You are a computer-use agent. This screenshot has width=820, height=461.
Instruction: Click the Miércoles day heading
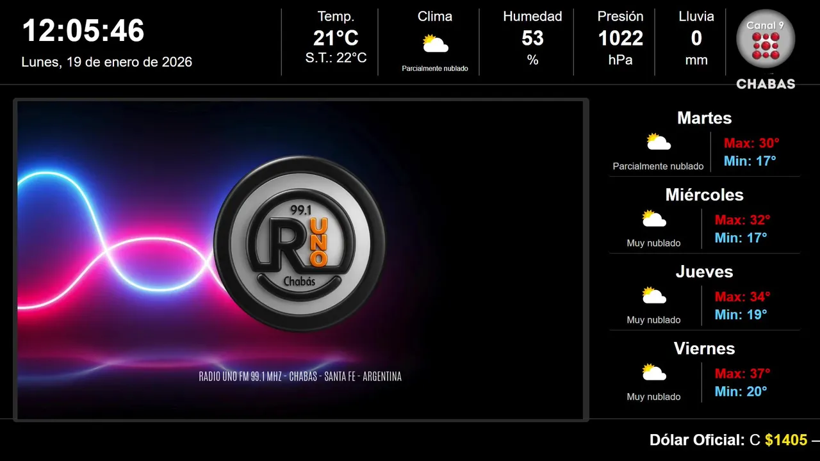(704, 195)
